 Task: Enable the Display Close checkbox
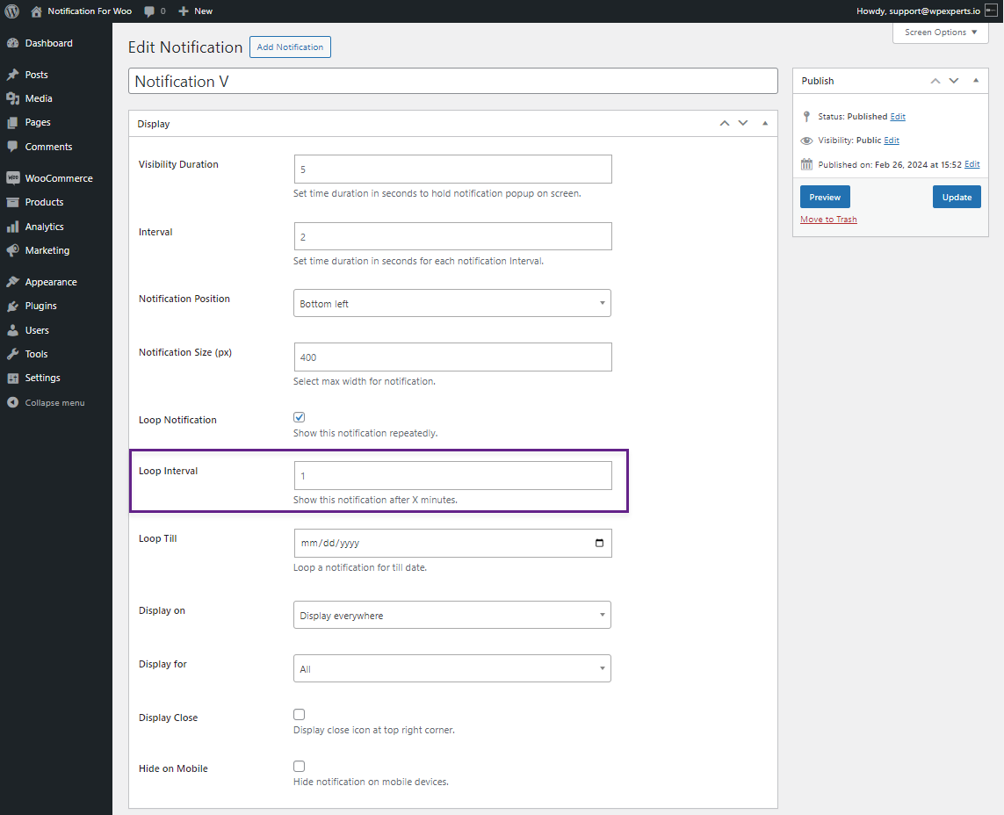pos(299,715)
